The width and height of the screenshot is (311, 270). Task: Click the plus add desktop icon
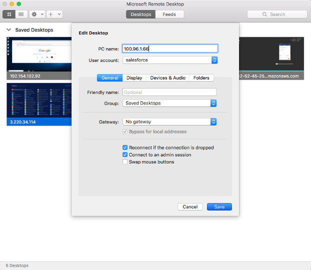(x=51, y=14)
